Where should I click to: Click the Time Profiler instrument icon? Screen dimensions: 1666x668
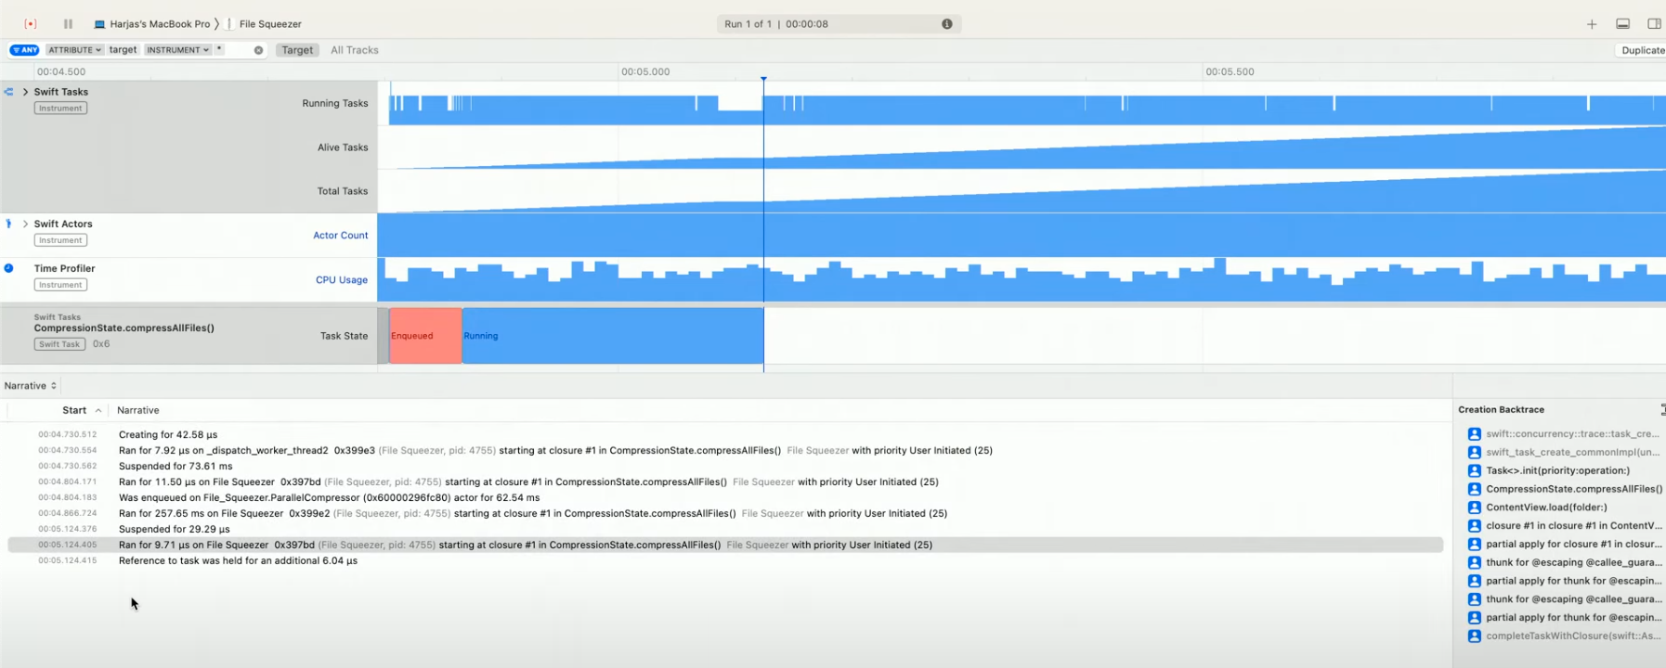8,268
